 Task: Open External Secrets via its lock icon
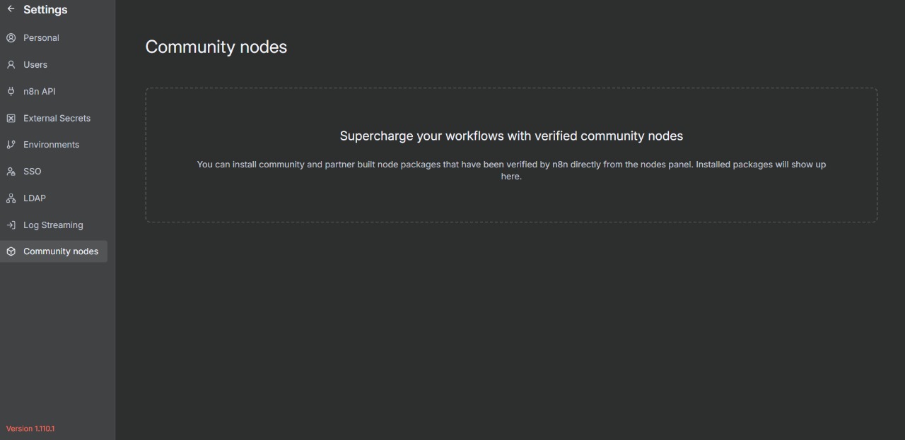click(11, 118)
